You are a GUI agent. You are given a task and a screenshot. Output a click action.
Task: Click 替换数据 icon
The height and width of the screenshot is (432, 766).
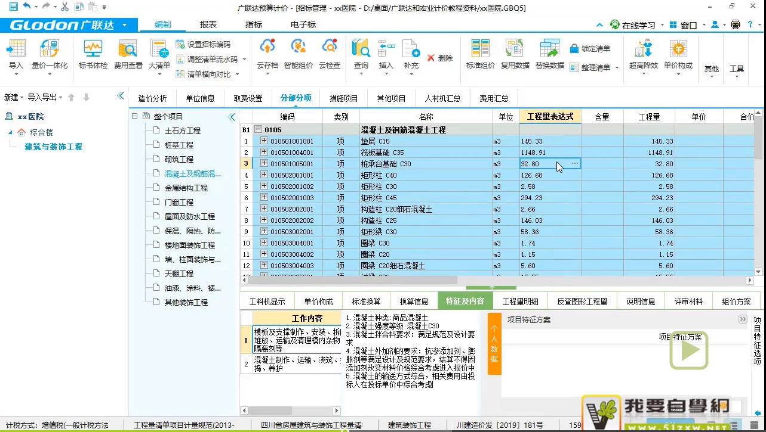click(x=549, y=48)
